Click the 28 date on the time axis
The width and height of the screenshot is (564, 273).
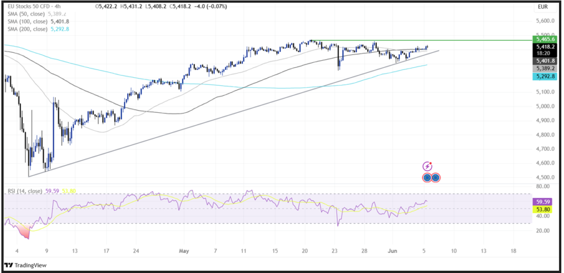coord(365,250)
